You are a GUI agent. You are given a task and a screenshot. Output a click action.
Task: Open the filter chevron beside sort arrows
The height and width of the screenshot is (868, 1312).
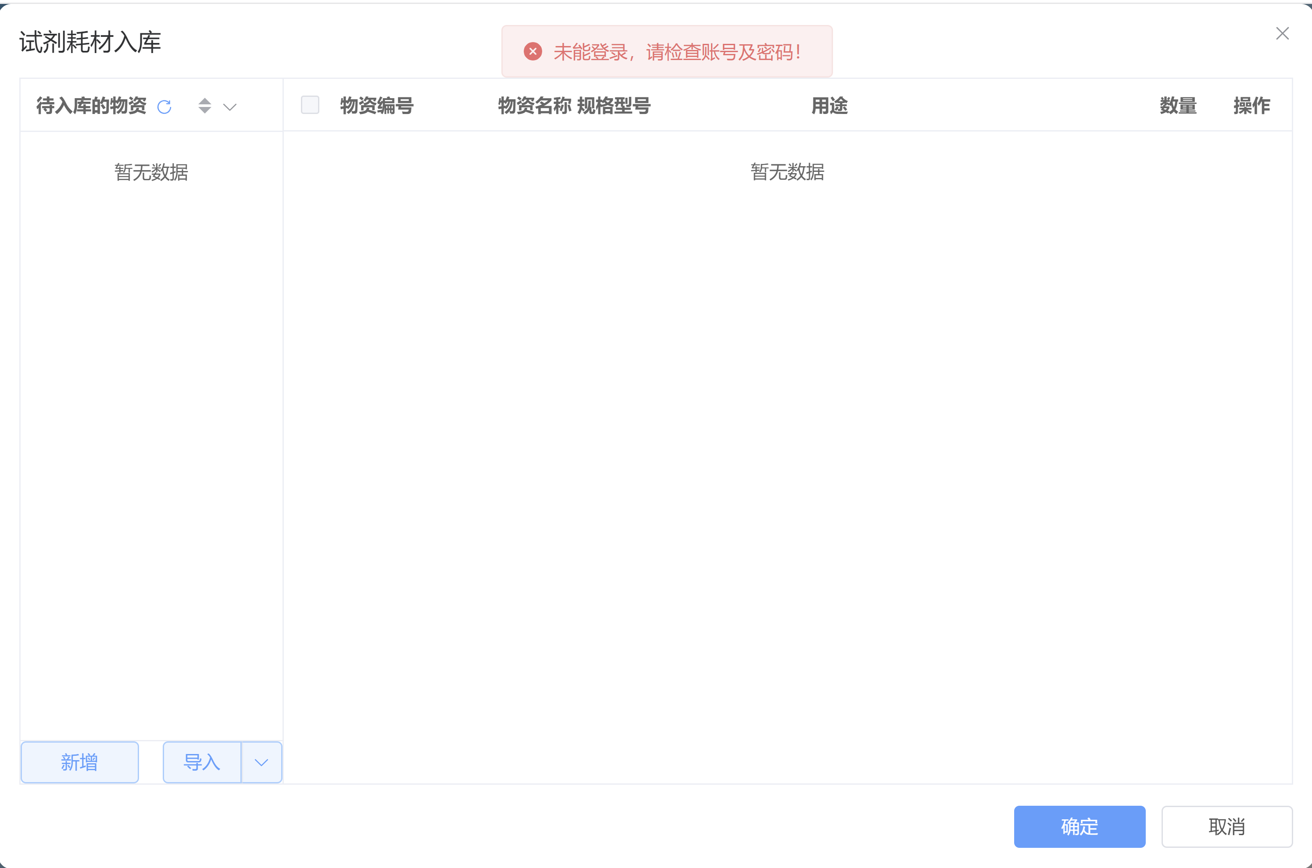[x=230, y=107]
